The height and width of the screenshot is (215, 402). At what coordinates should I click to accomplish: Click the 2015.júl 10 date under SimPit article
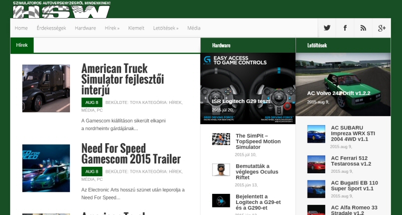pyautogui.click(x=245, y=155)
